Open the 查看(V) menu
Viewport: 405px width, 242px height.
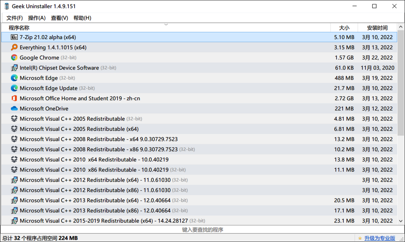pos(59,18)
